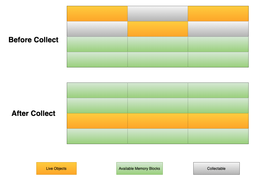Click top-right green block in After Collect grid

[218, 90]
